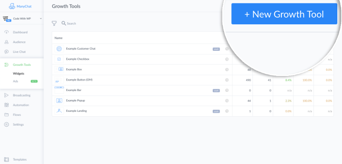Open settings gear for Example Popup
This screenshot has height=164, width=342.
[227, 101]
